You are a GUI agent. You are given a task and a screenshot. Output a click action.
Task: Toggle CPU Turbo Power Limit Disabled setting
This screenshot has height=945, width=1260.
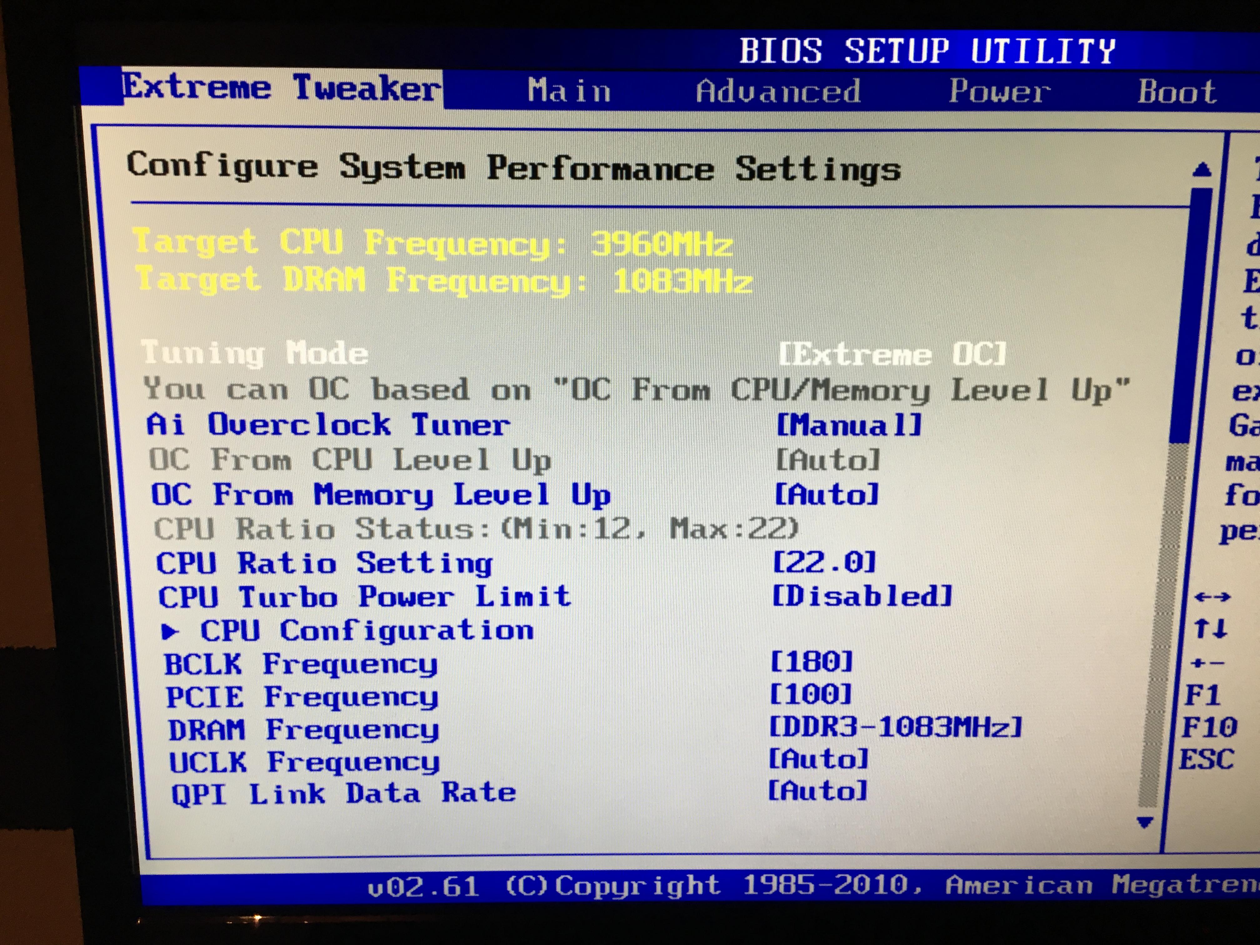862,596
